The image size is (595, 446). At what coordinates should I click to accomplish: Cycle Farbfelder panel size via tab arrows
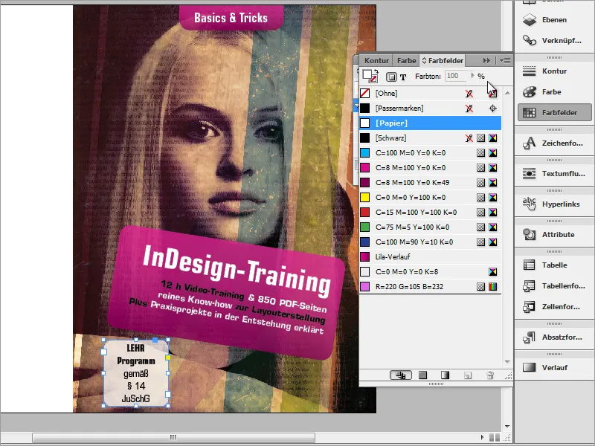point(424,61)
